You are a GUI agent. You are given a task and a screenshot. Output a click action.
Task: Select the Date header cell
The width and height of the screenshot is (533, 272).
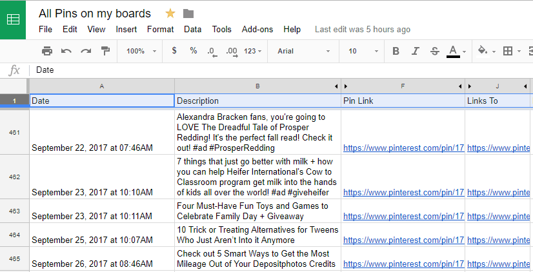pos(102,101)
